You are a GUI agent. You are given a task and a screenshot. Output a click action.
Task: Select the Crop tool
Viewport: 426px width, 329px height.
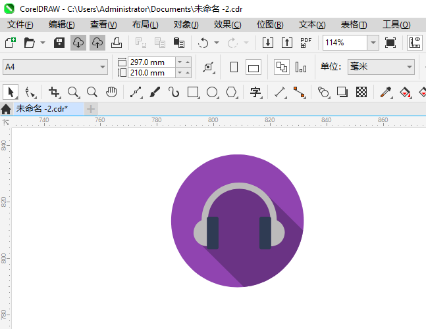coord(54,92)
